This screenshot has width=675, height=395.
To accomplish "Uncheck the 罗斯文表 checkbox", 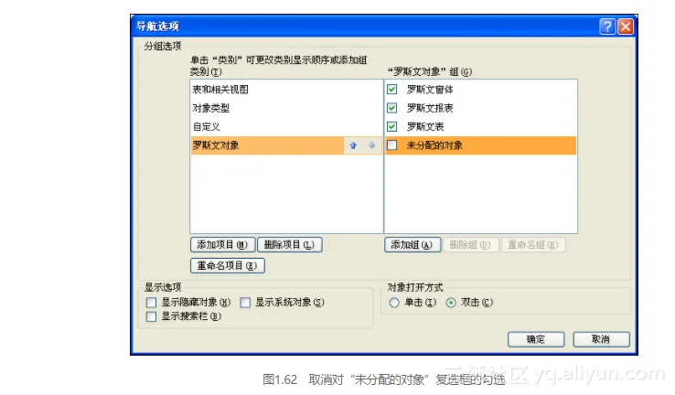I will [x=391, y=126].
